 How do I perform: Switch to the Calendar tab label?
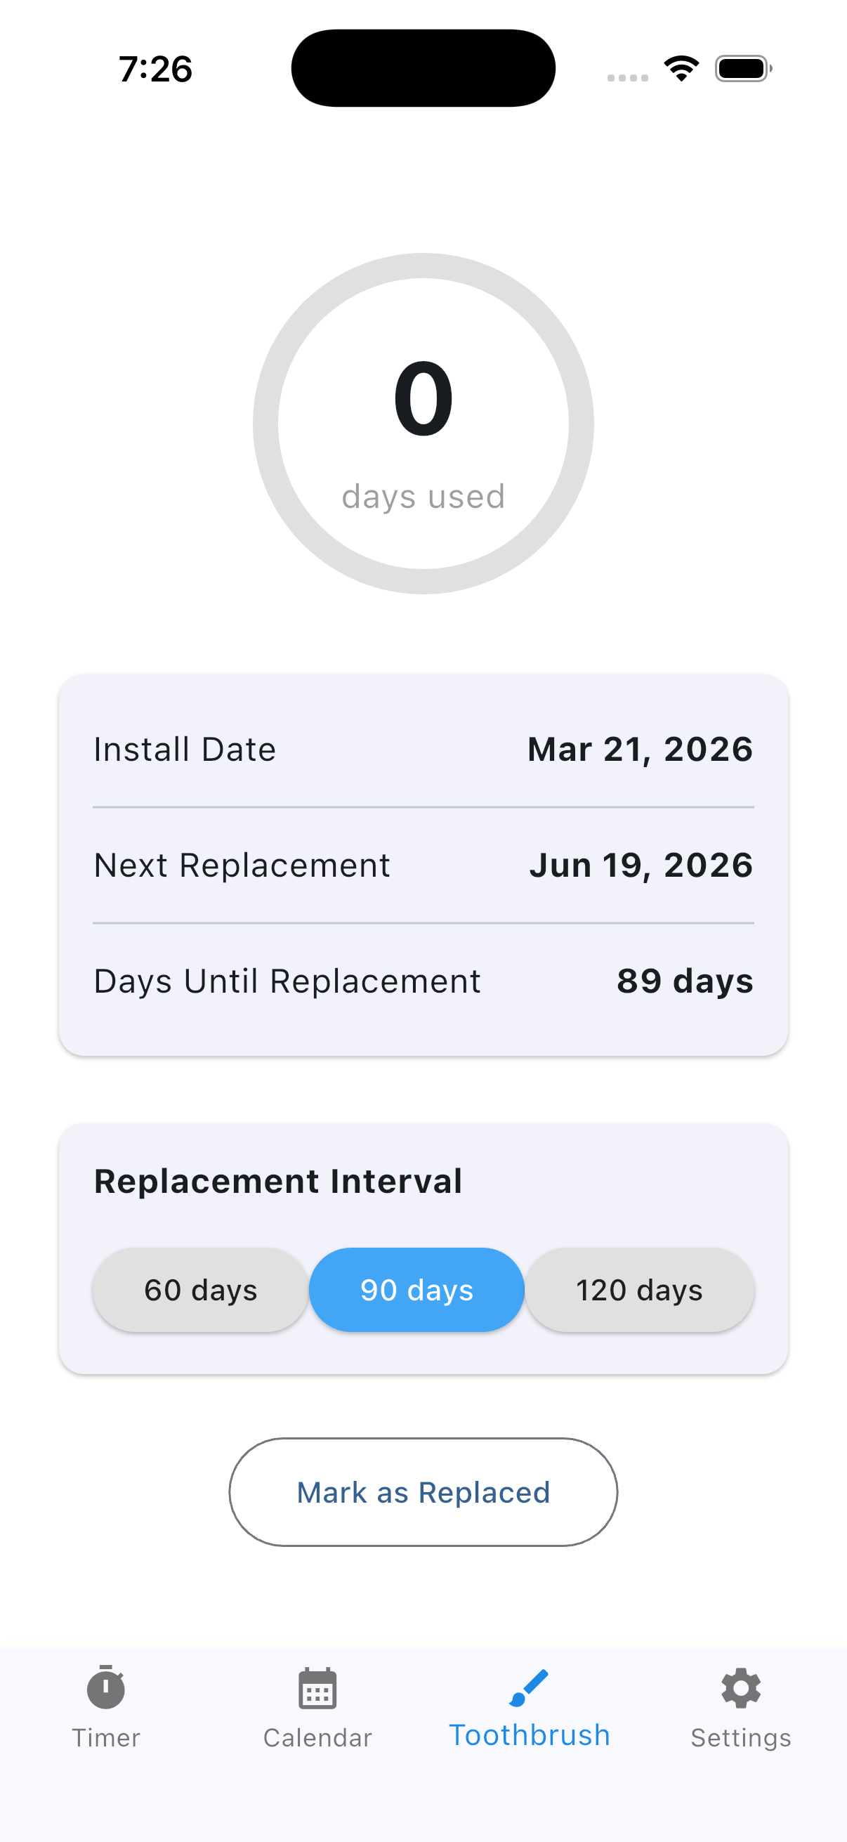click(317, 1737)
